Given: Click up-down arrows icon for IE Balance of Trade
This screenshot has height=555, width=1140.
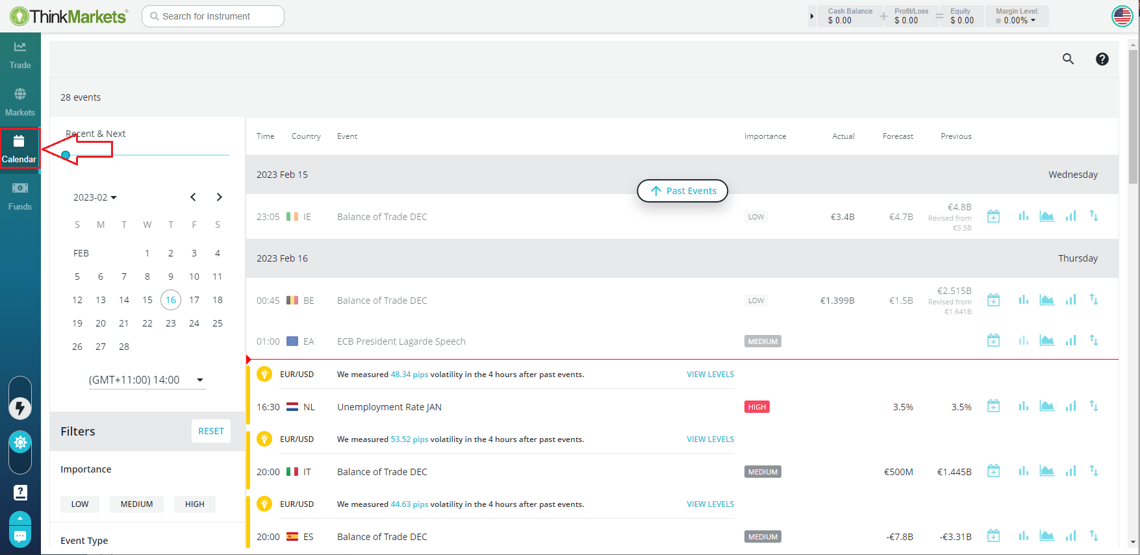Looking at the screenshot, I should (x=1094, y=216).
